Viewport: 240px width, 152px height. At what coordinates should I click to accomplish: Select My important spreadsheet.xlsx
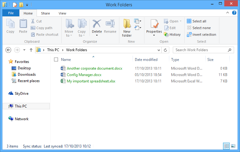[x=91, y=81]
